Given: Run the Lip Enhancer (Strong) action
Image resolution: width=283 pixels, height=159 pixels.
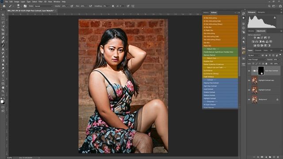Looking at the screenshot, I should tap(220, 74).
